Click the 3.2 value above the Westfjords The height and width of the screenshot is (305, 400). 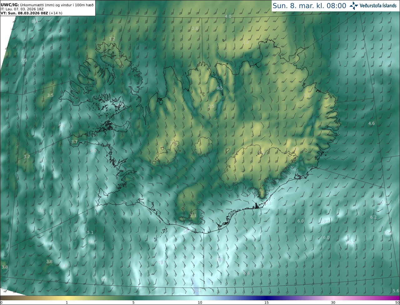112,39
